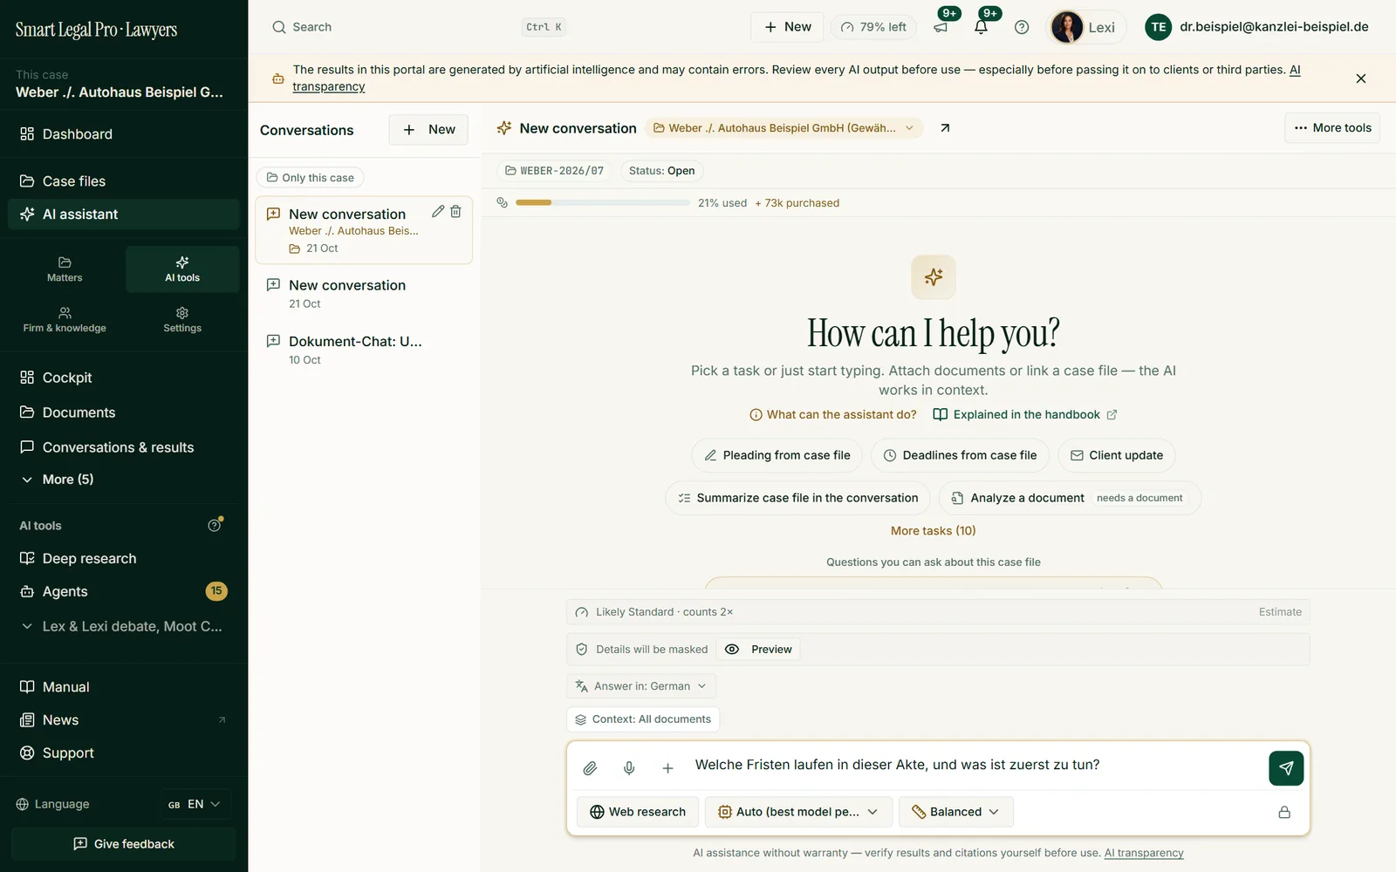Toggle Web research for the prompt
The height and width of the screenshot is (872, 1396).
(638, 812)
